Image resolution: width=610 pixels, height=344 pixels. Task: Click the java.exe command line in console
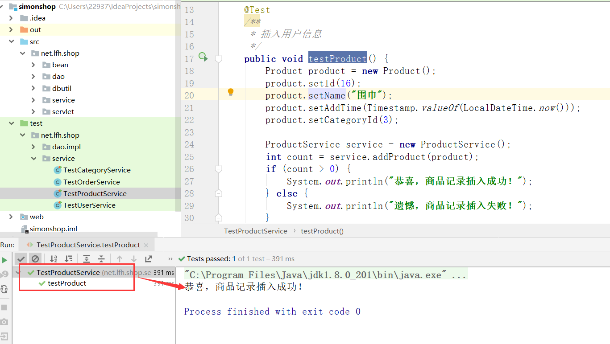pos(325,275)
